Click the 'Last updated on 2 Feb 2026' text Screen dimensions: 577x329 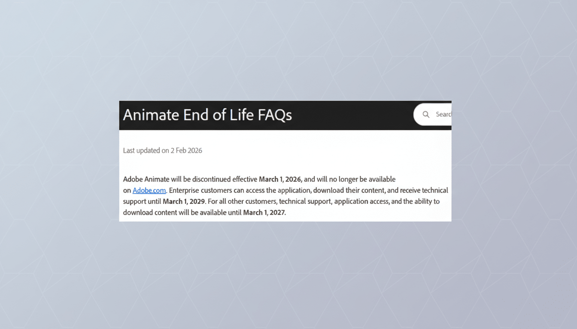click(162, 150)
